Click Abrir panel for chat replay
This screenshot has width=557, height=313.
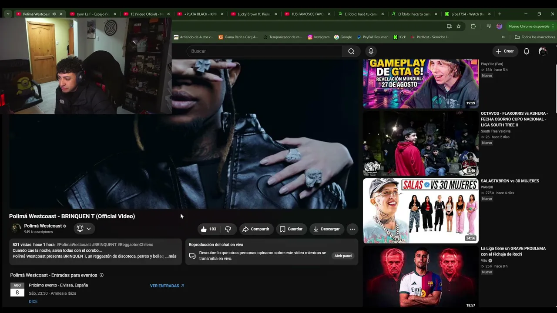(343, 256)
